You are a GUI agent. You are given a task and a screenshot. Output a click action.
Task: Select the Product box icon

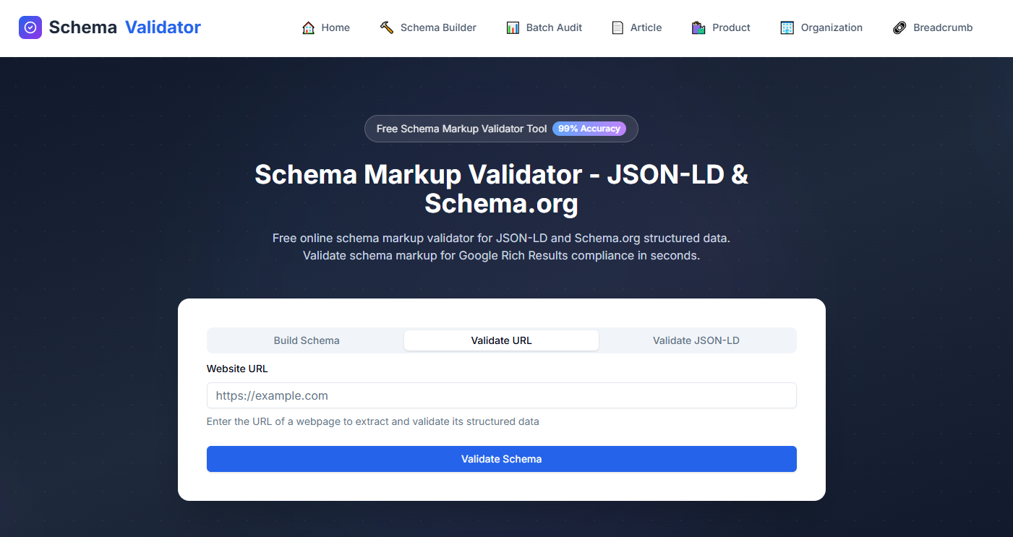[x=698, y=27]
